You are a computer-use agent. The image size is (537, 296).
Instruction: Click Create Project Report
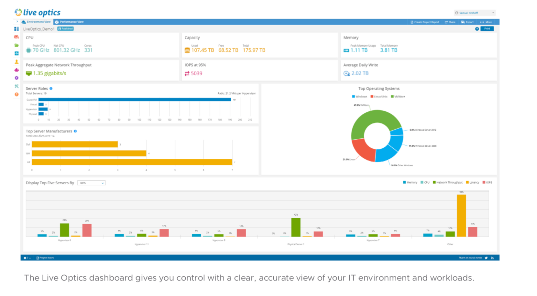(425, 22)
